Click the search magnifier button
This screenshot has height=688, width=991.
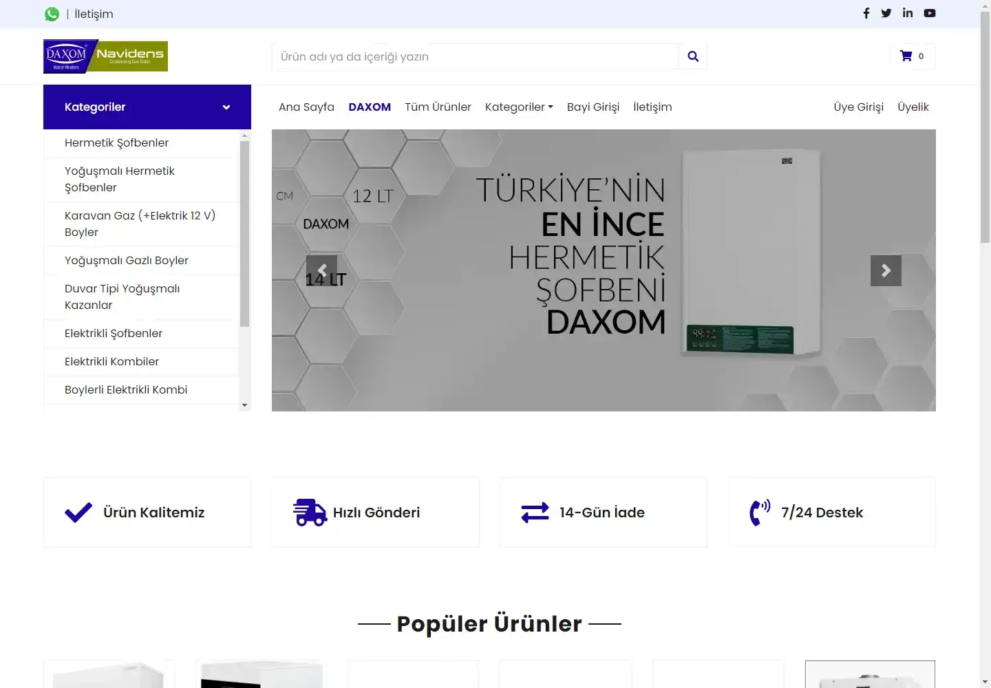click(693, 56)
